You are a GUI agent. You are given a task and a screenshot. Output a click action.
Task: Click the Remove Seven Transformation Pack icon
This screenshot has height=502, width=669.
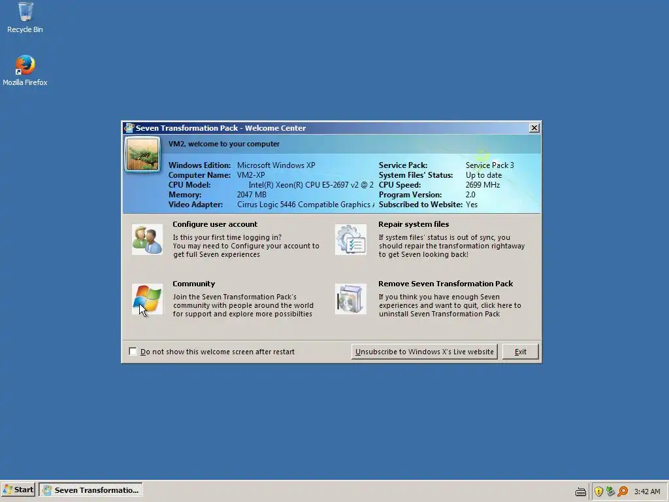coord(351,299)
